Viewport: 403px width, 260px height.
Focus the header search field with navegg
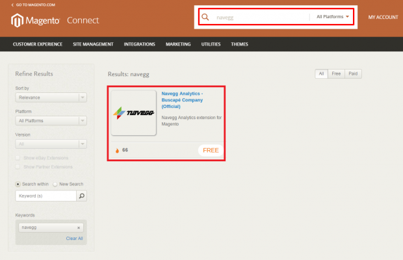coord(261,17)
